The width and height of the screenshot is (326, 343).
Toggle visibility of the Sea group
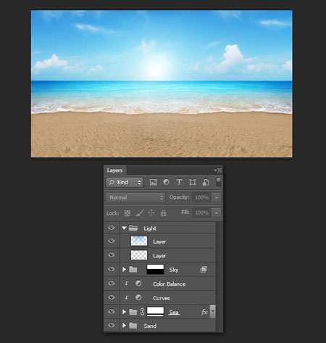pos(112,311)
